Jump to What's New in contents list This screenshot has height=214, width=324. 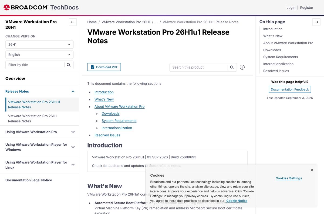(104, 99)
